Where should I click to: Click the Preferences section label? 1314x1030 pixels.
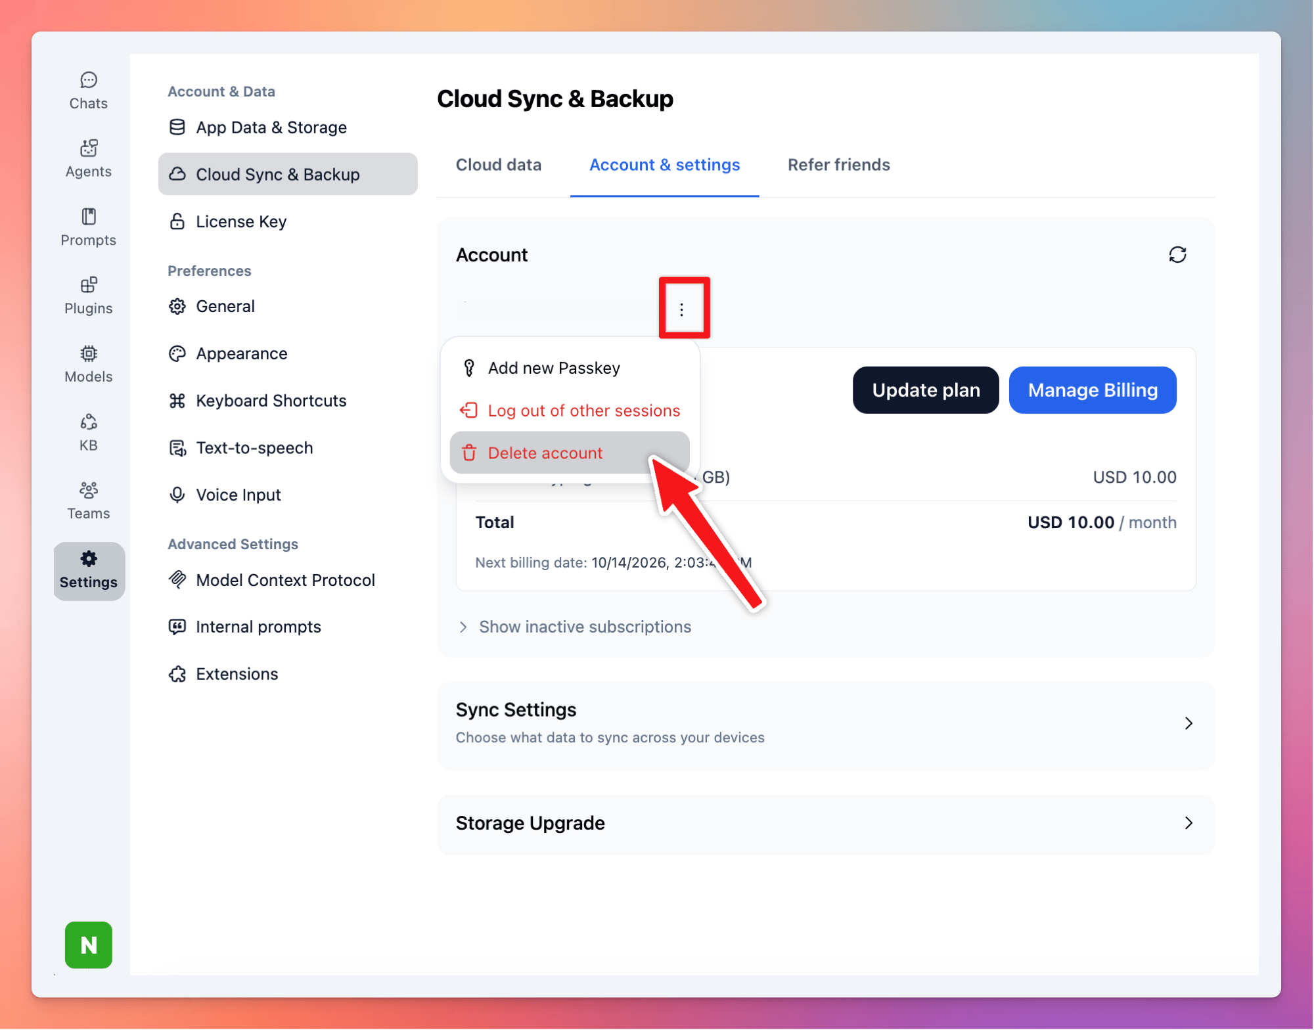click(x=210, y=271)
